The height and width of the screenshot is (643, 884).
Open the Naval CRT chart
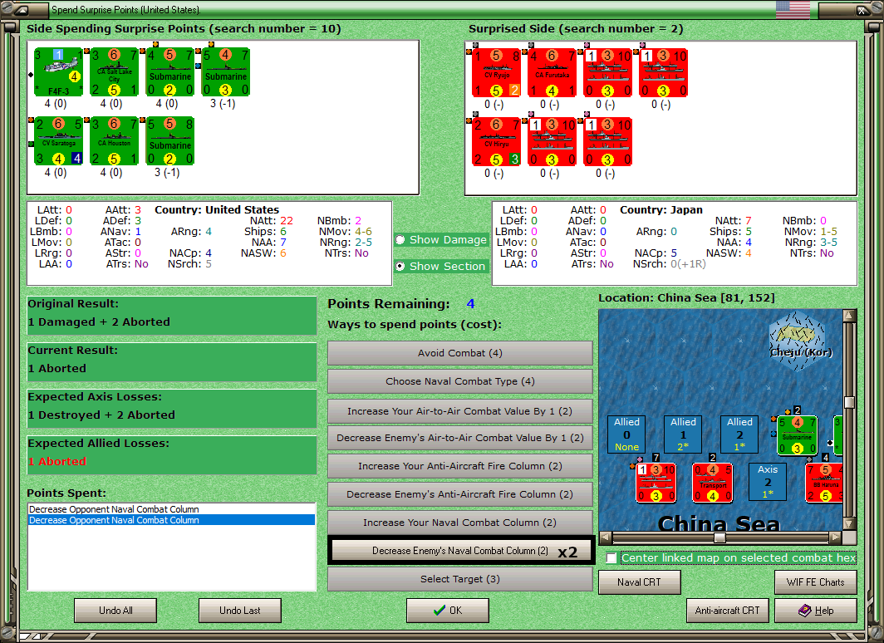click(x=640, y=582)
